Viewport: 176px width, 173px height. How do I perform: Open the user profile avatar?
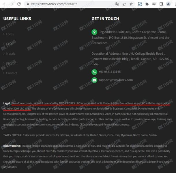tap(168, 4)
